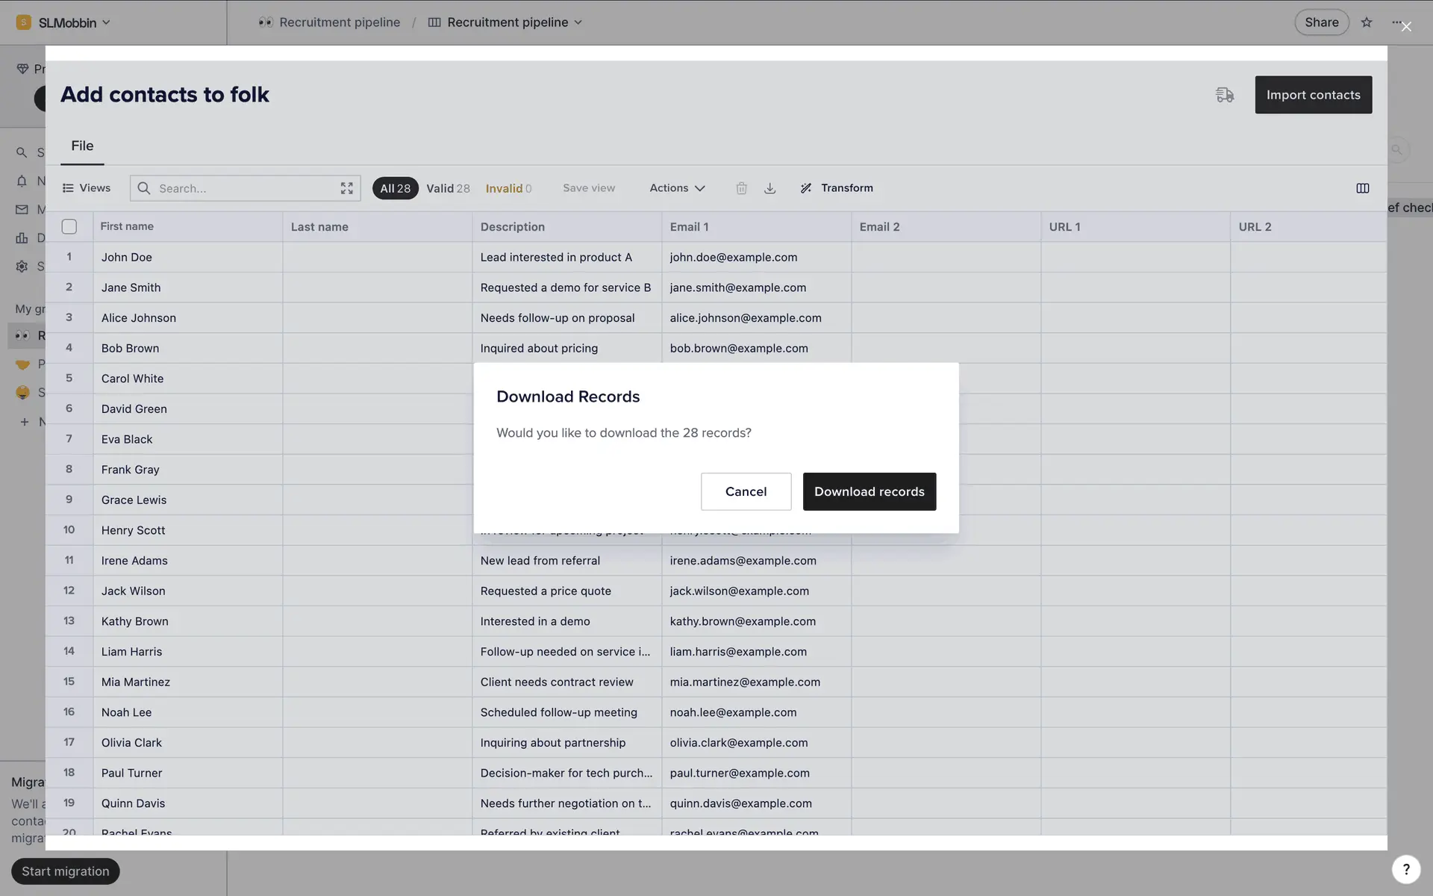Close the import dialog with X icon
This screenshot has height=896, width=1433.
[x=1406, y=27]
